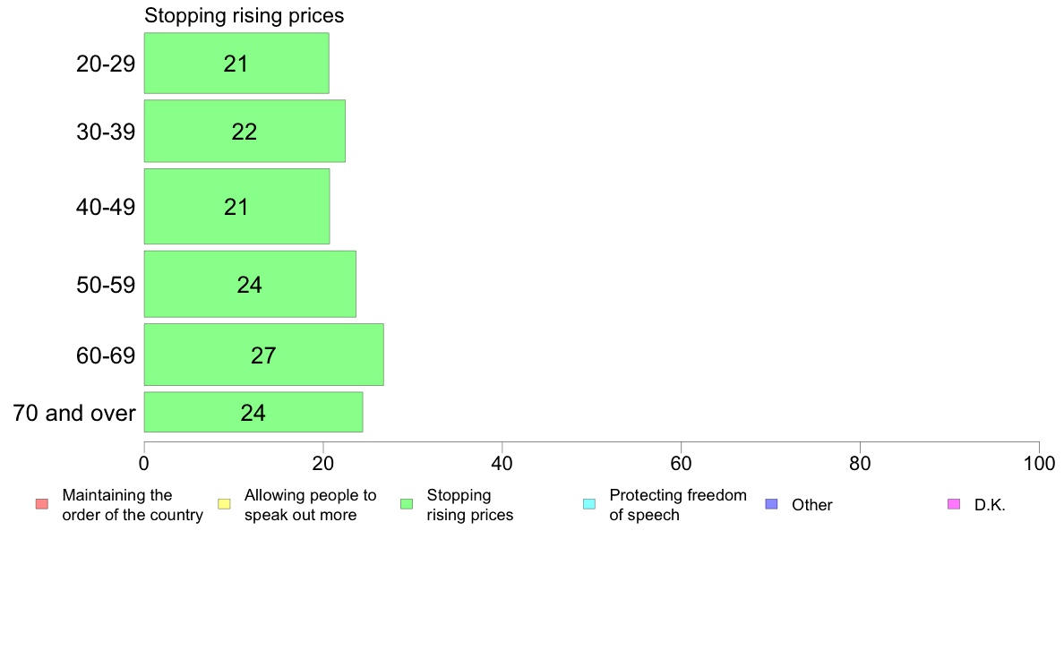
Task: Click the 40 tick on x-axis
Action: click(x=502, y=464)
